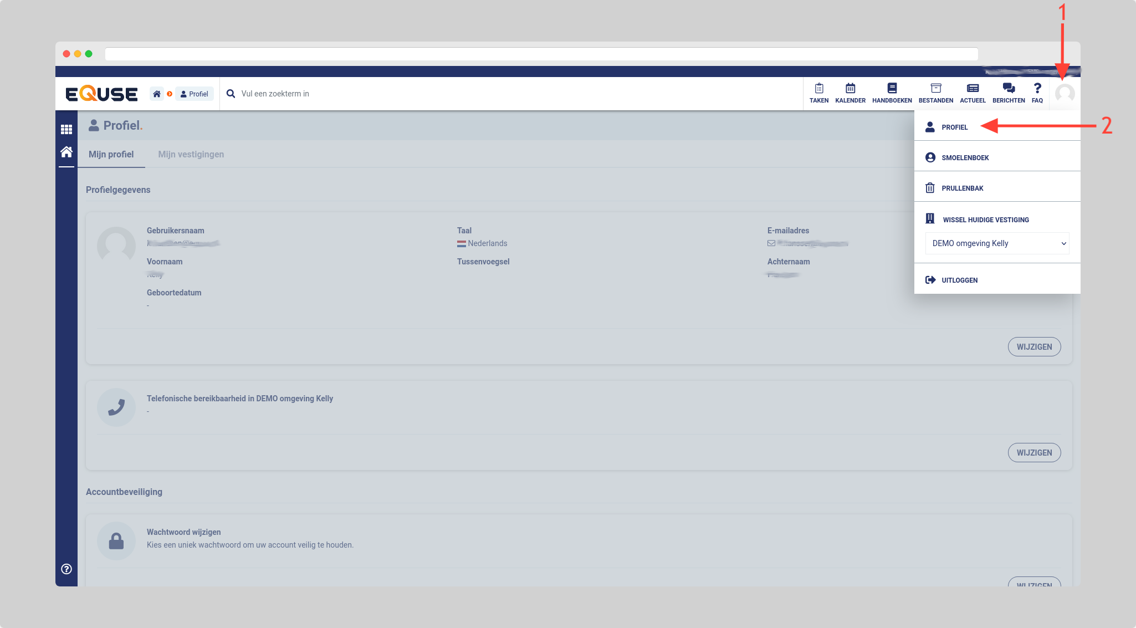Open Berichten chat icon
The height and width of the screenshot is (628, 1136).
[1009, 93]
